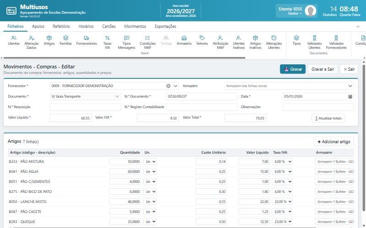Viewport: 366px width, 228px height.
Task: Click the Observações field
Action: (318, 107)
